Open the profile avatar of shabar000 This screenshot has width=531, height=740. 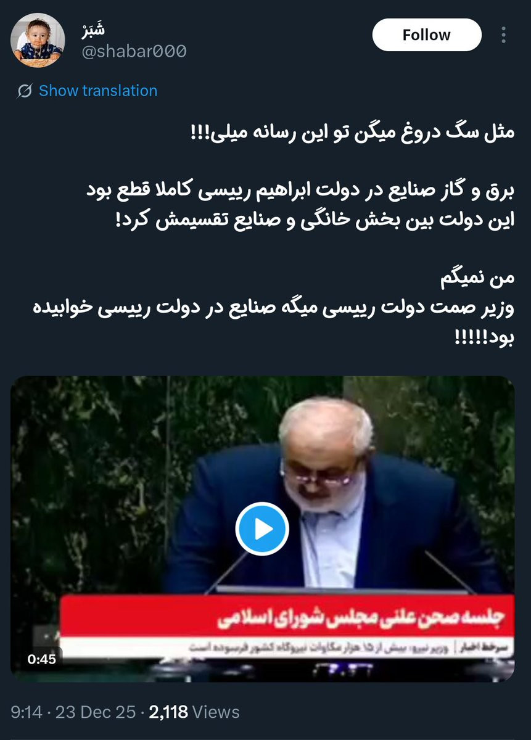pos(38,39)
